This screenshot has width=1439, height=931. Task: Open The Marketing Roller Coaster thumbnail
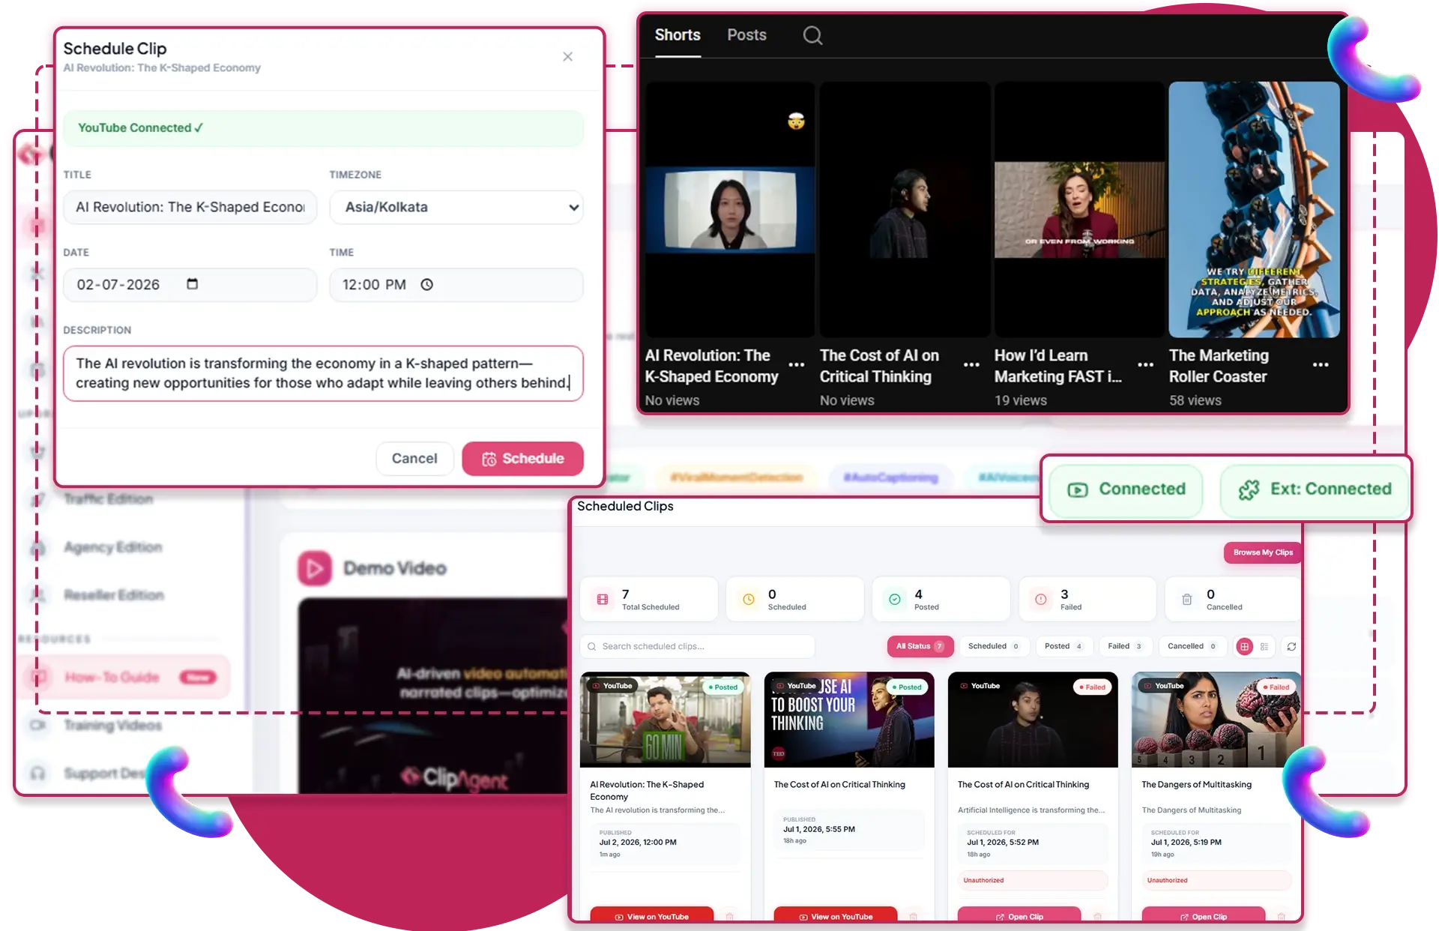[x=1254, y=210]
